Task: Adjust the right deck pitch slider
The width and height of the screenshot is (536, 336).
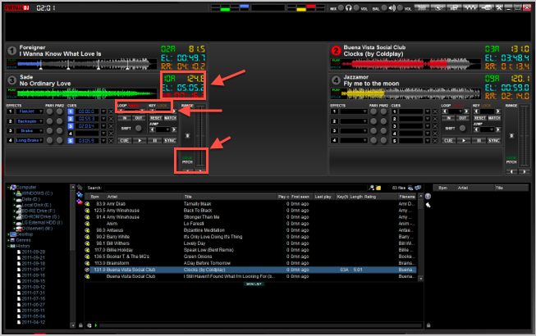Action: [524, 136]
